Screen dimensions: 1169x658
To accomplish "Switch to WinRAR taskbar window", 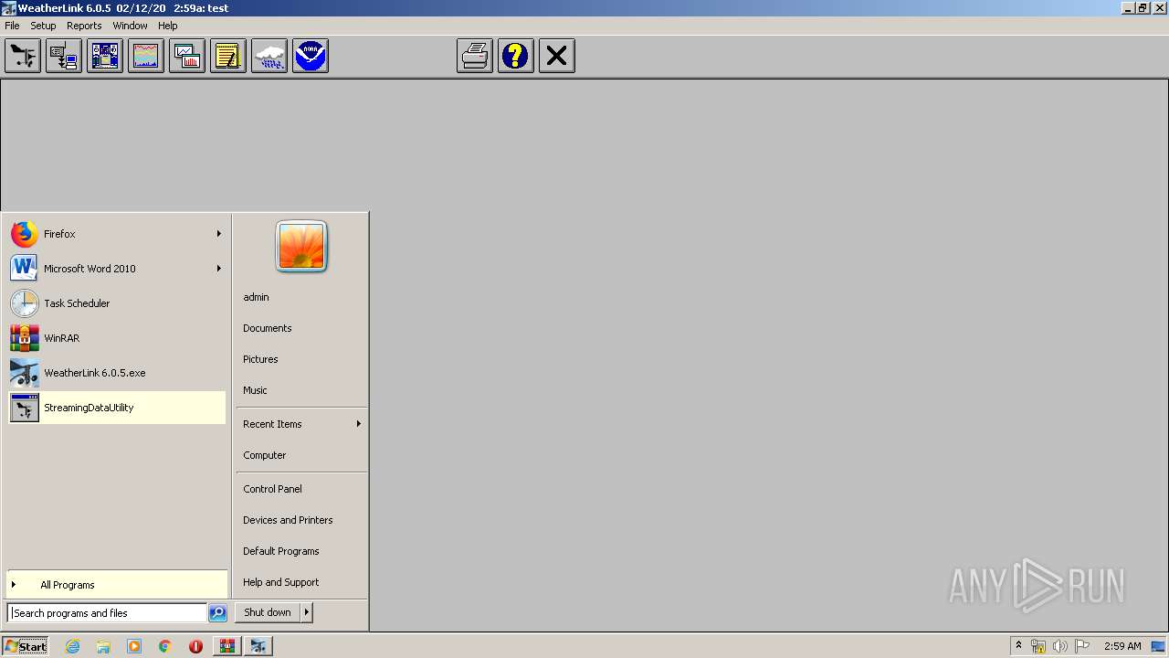I will [x=227, y=646].
